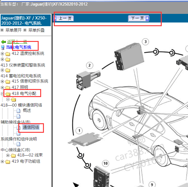Viewport: 188px width, 187px height.
Task: Click the 返回上一级 back link
Action: click(x=17, y=42)
